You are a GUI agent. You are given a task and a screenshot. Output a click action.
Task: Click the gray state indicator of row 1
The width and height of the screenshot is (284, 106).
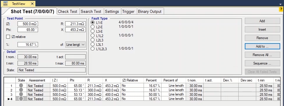tap(21, 86)
